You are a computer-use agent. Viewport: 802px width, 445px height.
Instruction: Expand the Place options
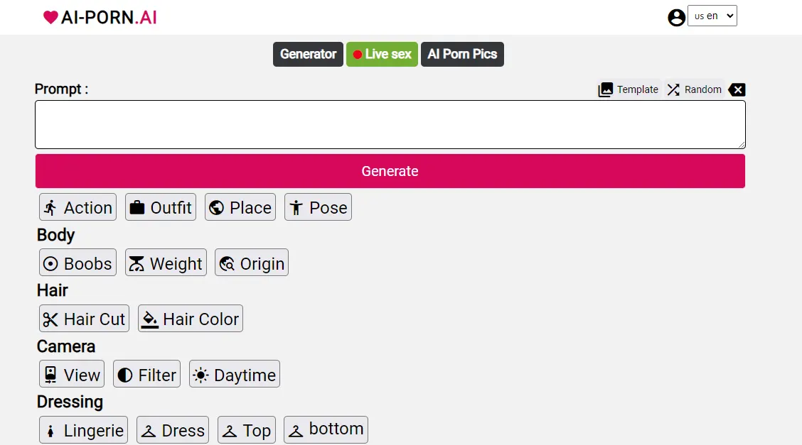click(x=240, y=207)
